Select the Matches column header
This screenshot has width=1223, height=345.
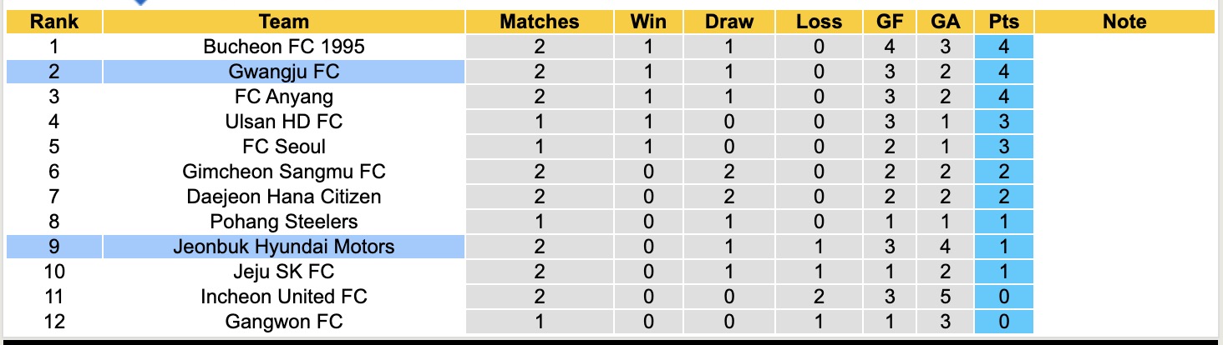coord(539,22)
